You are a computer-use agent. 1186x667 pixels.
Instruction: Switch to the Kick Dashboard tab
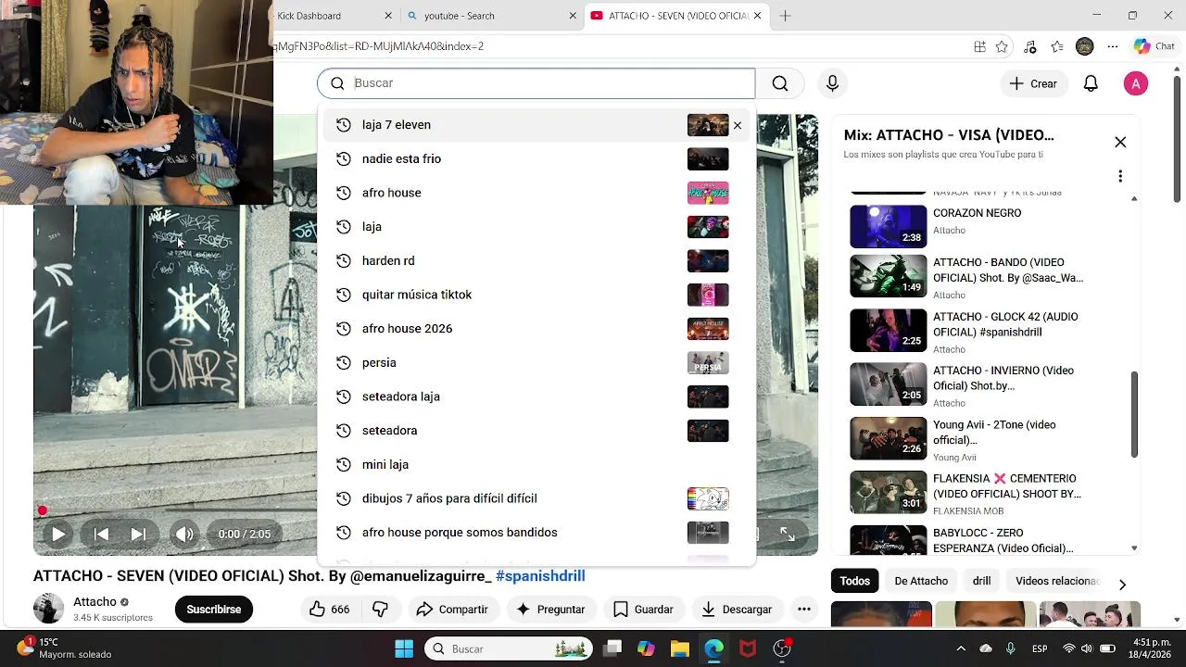click(x=326, y=16)
